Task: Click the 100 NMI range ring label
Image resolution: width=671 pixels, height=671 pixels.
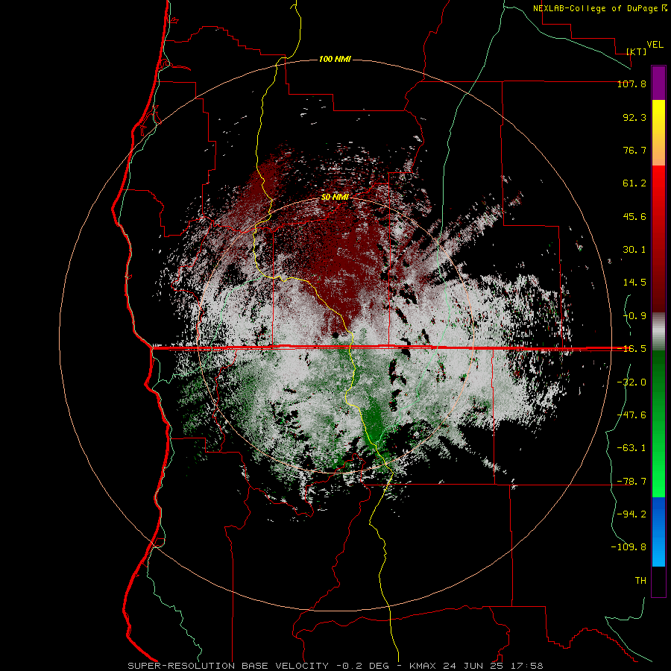Action: pos(335,59)
